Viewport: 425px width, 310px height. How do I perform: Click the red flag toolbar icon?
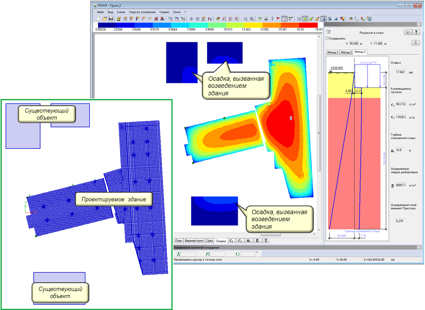click(x=278, y=19)
